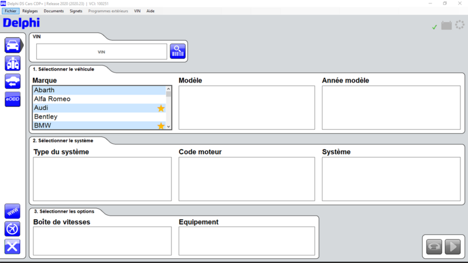
Task: Click the battery status indicator
Action: coord(446,25)
